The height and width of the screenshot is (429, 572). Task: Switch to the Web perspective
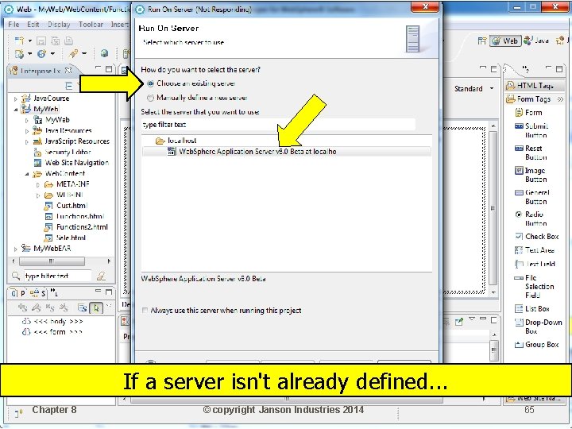point(505,41)
